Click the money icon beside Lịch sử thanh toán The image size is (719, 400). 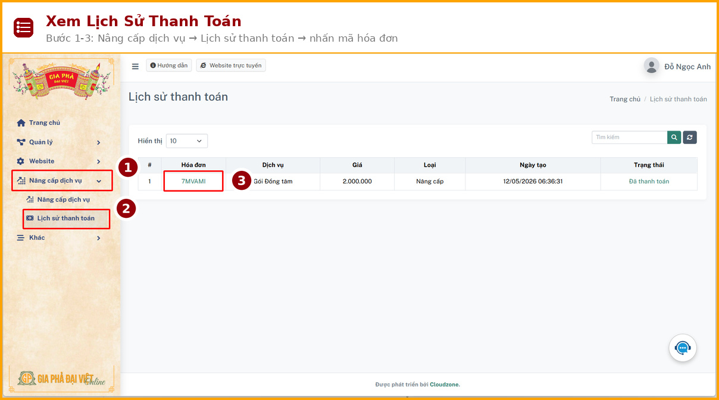[x=30, y=218]
